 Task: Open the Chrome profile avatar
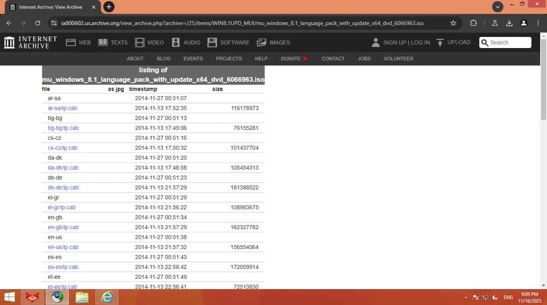tap(524, 23)
